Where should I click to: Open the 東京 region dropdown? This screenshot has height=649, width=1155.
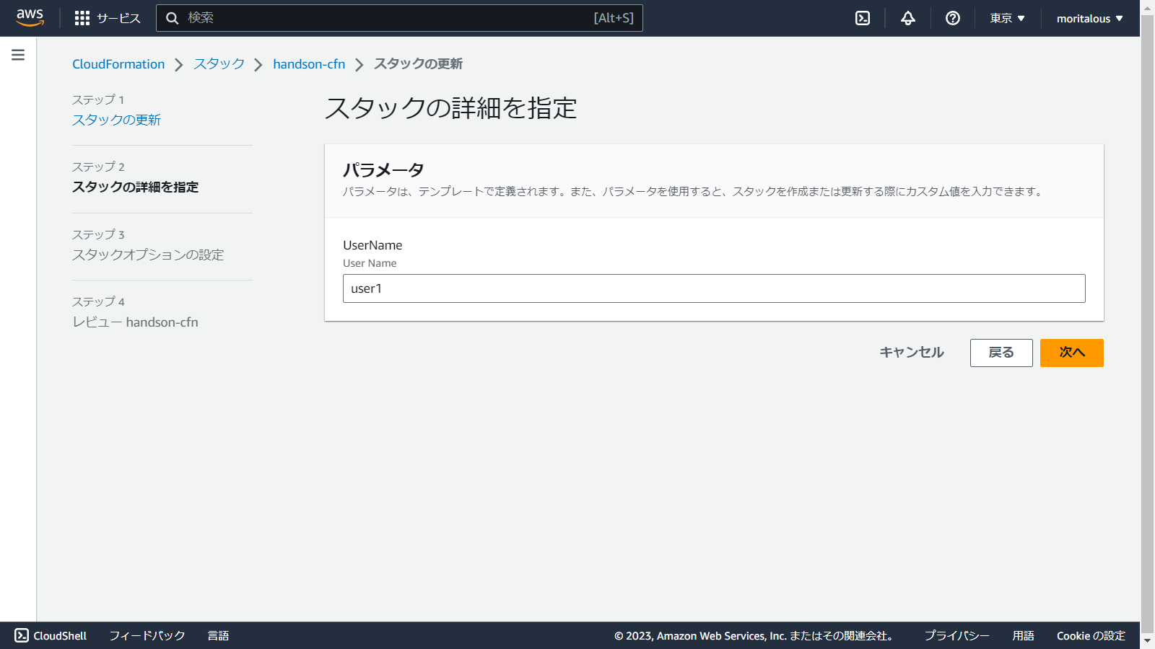pos(1007,18)
